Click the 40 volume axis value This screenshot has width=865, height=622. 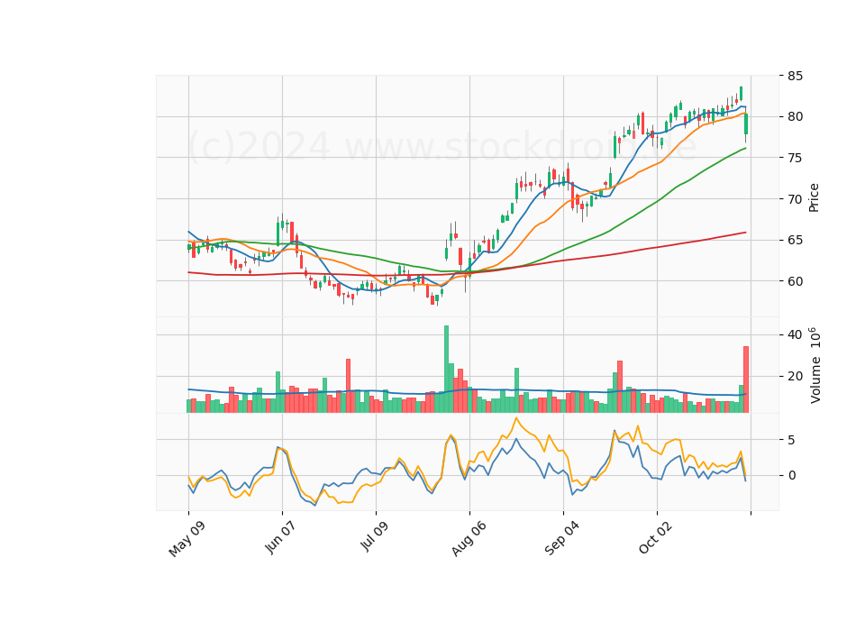(795, 334)
